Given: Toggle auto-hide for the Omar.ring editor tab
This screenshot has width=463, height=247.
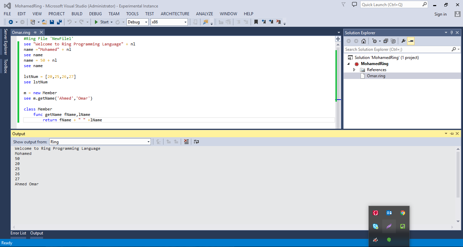Looking at the screenshot, I should [x=35, y=32].
